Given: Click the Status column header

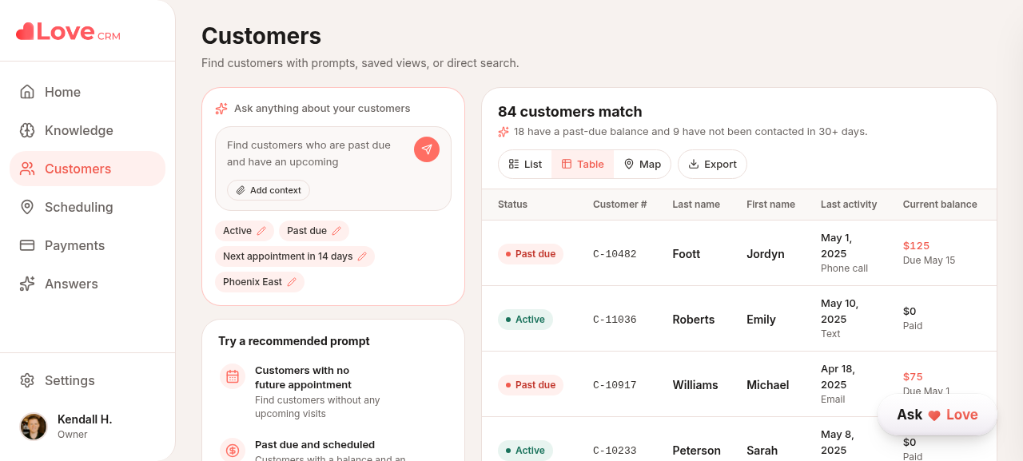Looking at the screenshot, I should pyautogui.click(x=512, y=205).
